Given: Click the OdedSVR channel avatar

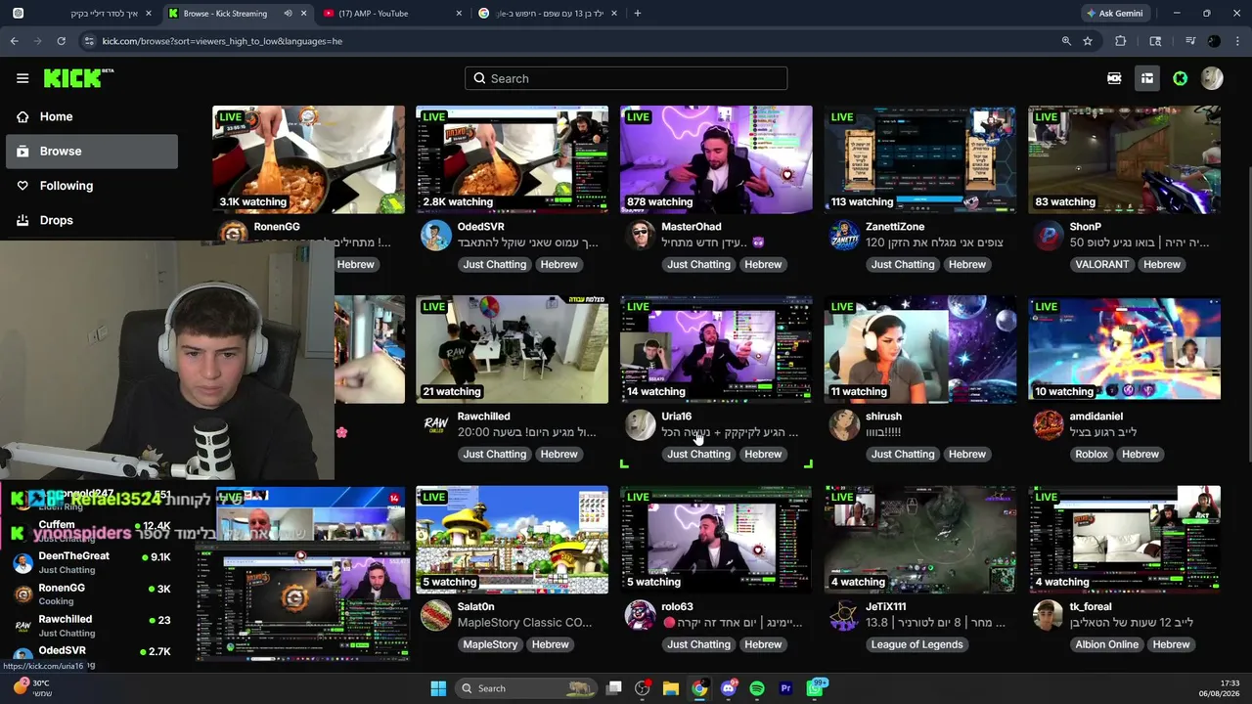Looking at the screenshot, I should click(x=436, y=236).
